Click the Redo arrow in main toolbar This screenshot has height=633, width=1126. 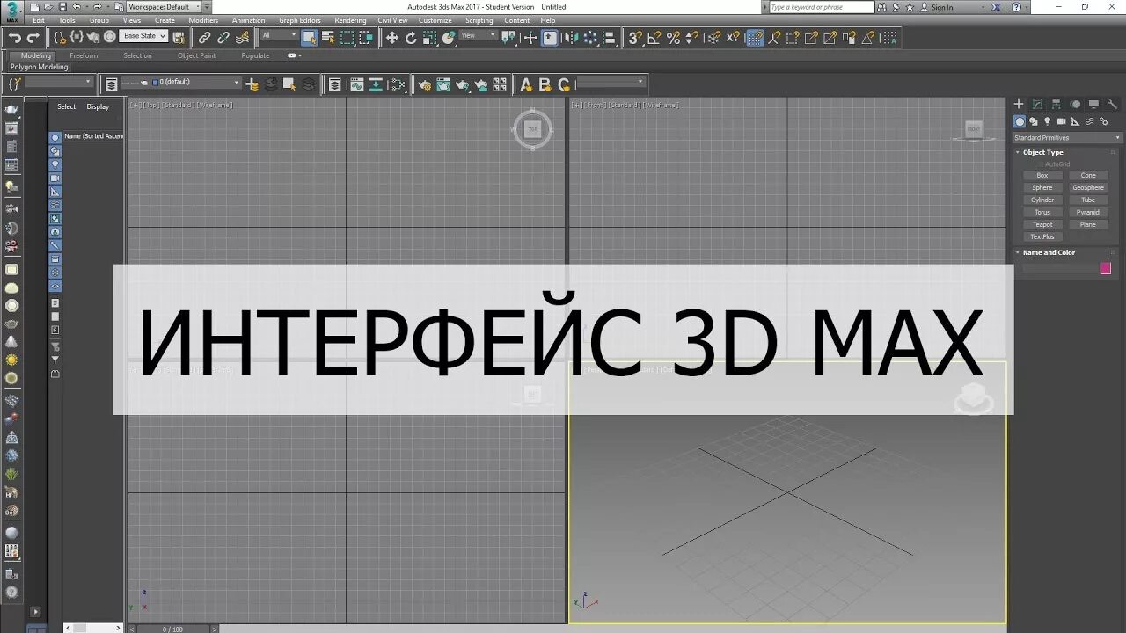tap(33, 38)
